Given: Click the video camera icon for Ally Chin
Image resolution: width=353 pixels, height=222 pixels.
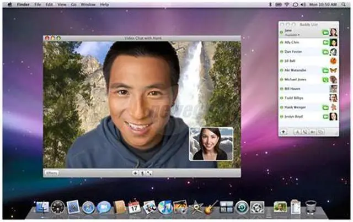Looking at the screenshot, I should tap(325, 42).
